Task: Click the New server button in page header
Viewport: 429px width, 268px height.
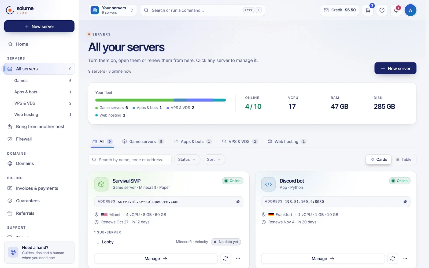Action: 395,68
